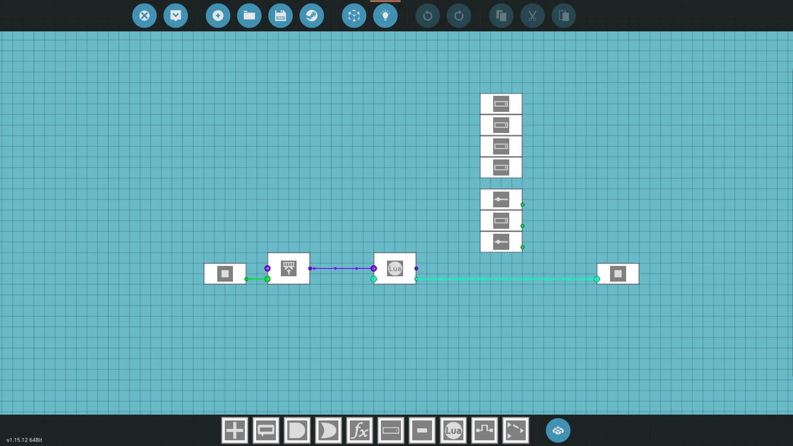The height and width of the screenshot is (446, 793).
Task: Select the composite write node with arrow
Action: (289, 268)
